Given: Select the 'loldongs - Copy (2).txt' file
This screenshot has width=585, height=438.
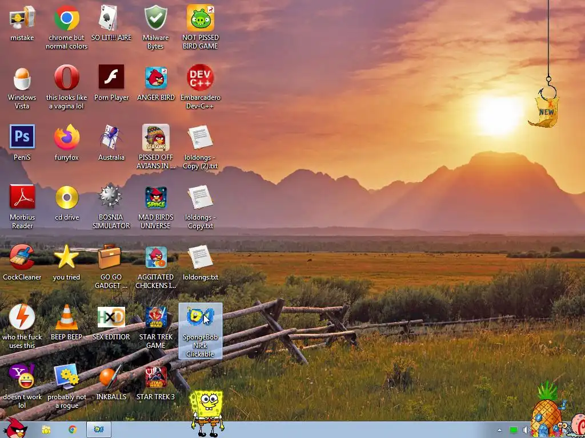Looking at the screenshot, I should (x=201, y=137).
